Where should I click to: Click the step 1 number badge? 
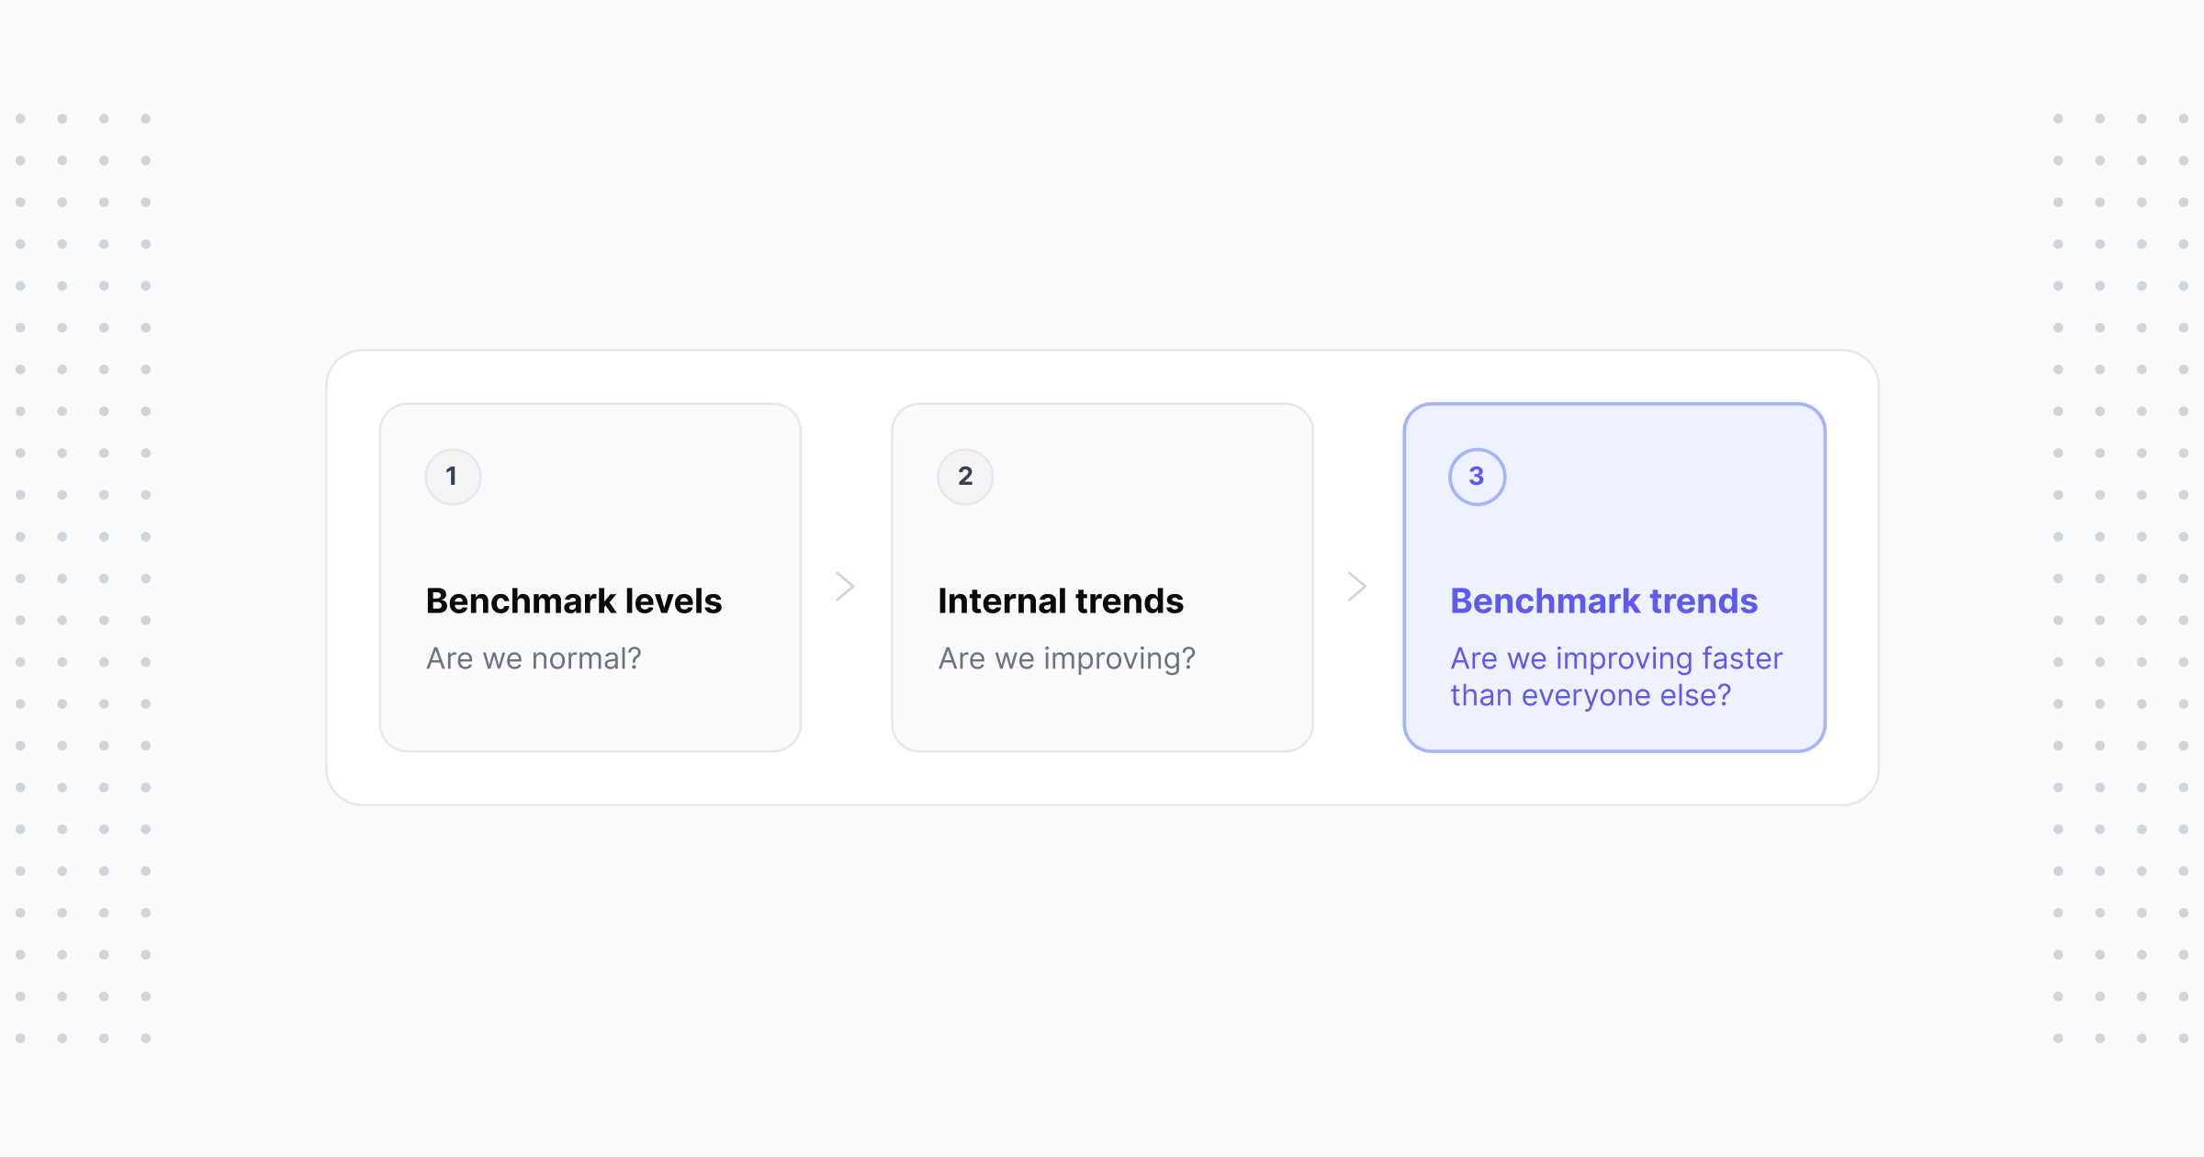[x=453, y=477]
